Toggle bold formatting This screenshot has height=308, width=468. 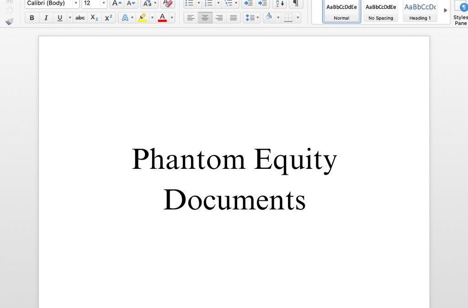pos(32,18)
